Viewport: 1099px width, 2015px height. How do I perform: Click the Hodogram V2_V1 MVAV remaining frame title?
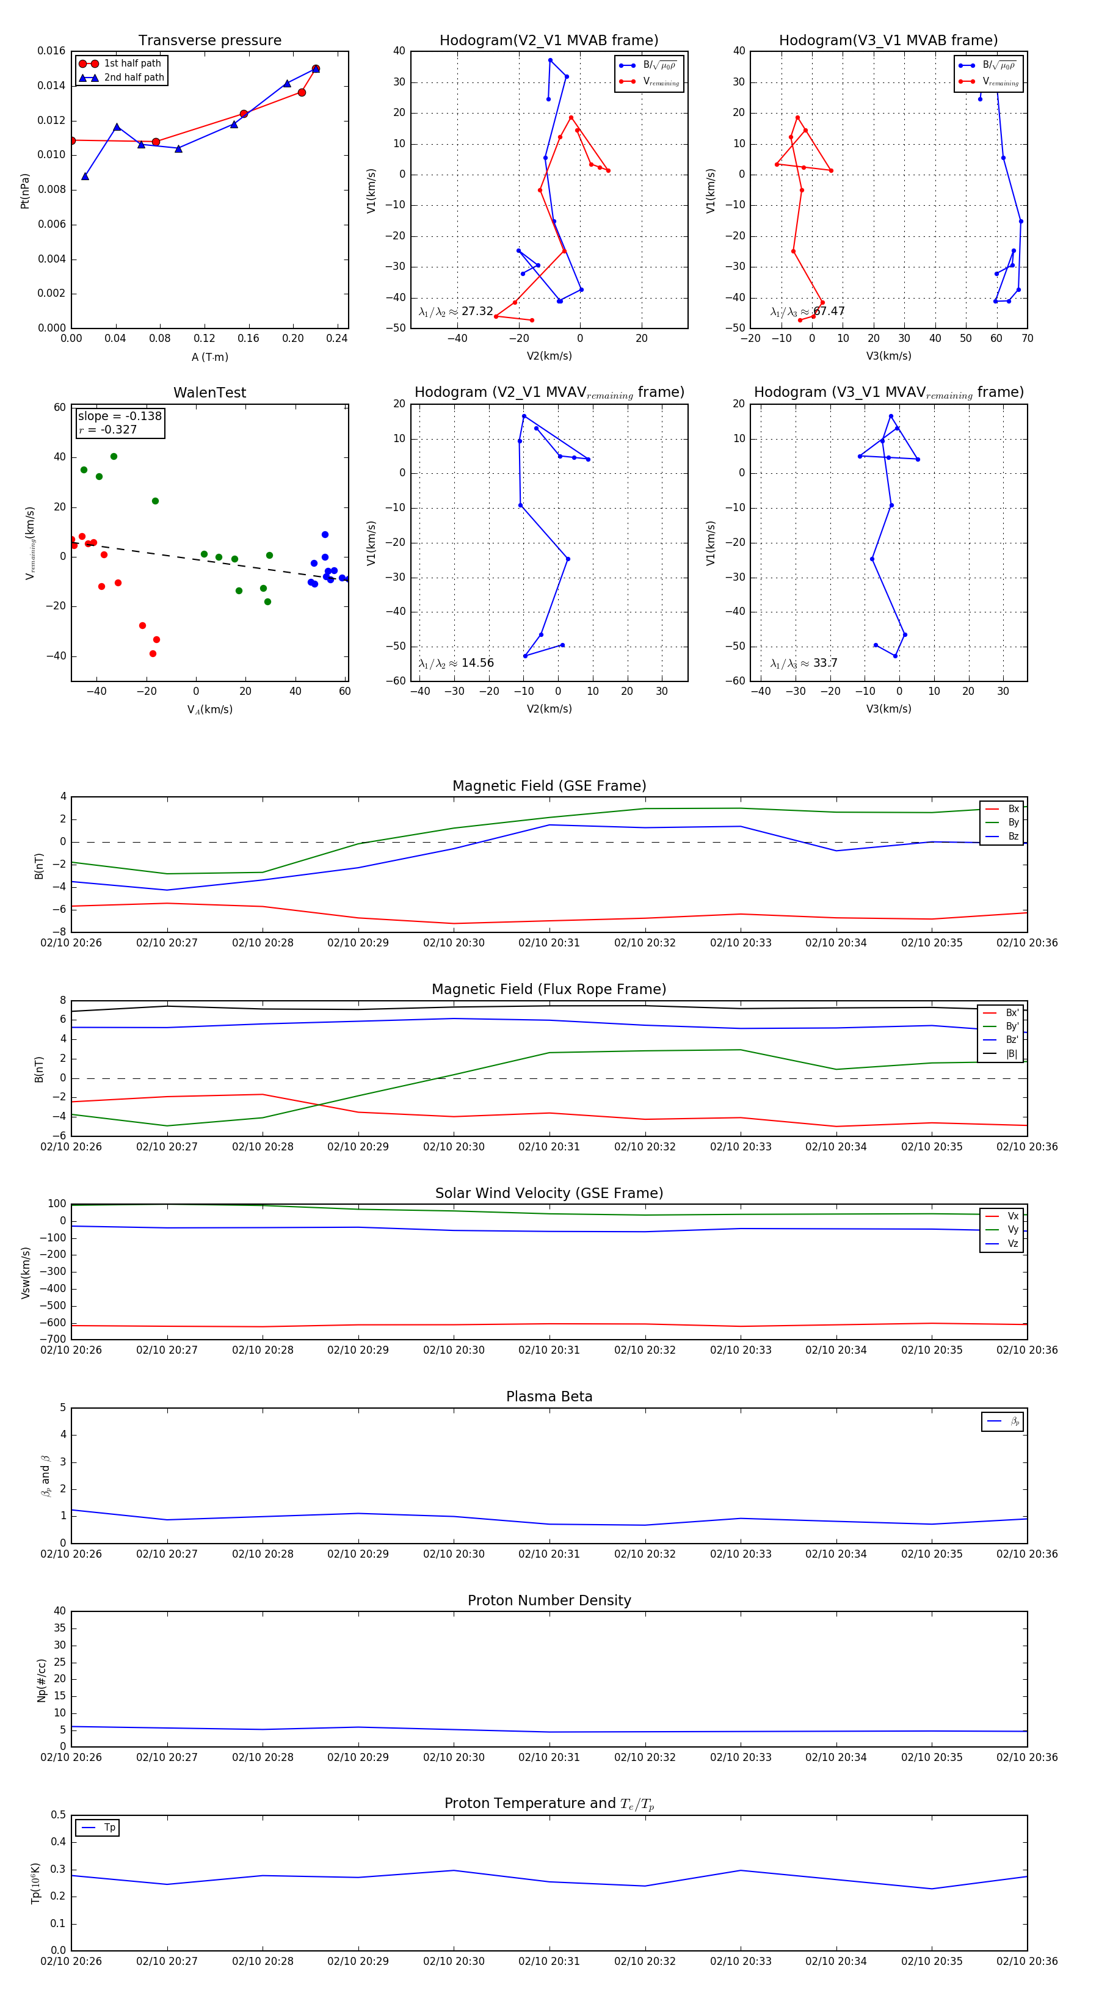[x=549, y=393]
